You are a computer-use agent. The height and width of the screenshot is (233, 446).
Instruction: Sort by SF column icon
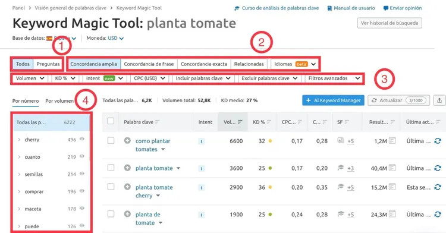point(347,122)
